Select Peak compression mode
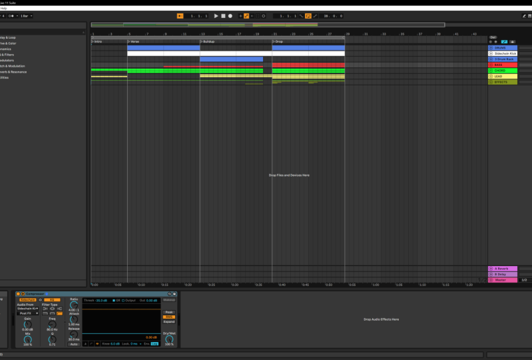Screen dimensions: 532x360 pyautogui.click(x=169, y=312)
